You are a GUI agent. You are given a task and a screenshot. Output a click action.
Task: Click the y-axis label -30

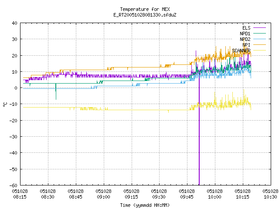point(14,137)
